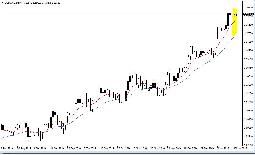The width and height of the screenshot is (255, 155).
Task: Click the 1.17090 price axis label
Action: (248, 42)
